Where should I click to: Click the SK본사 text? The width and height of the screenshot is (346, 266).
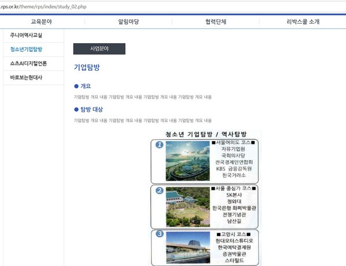point(234,195)
